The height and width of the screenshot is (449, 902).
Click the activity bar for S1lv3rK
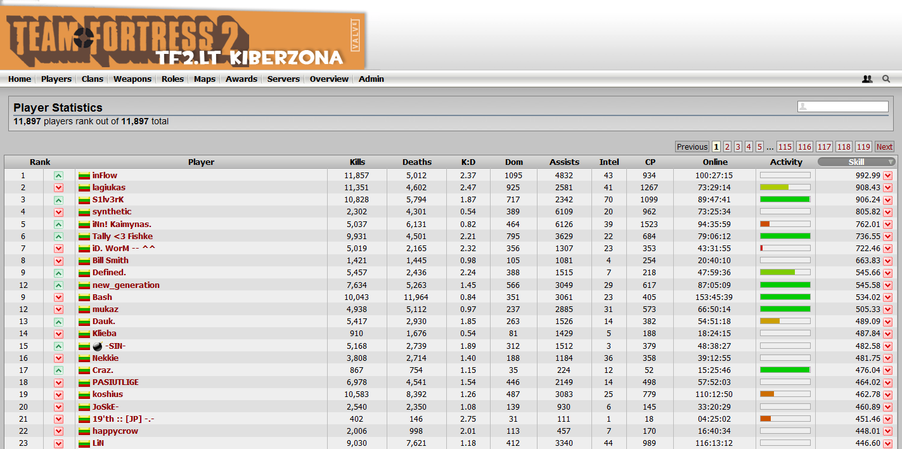[785, 200]
